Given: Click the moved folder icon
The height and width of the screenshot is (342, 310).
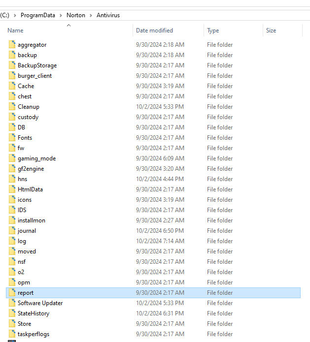Looking at the screenshot, I should click(x=12, y=251).
